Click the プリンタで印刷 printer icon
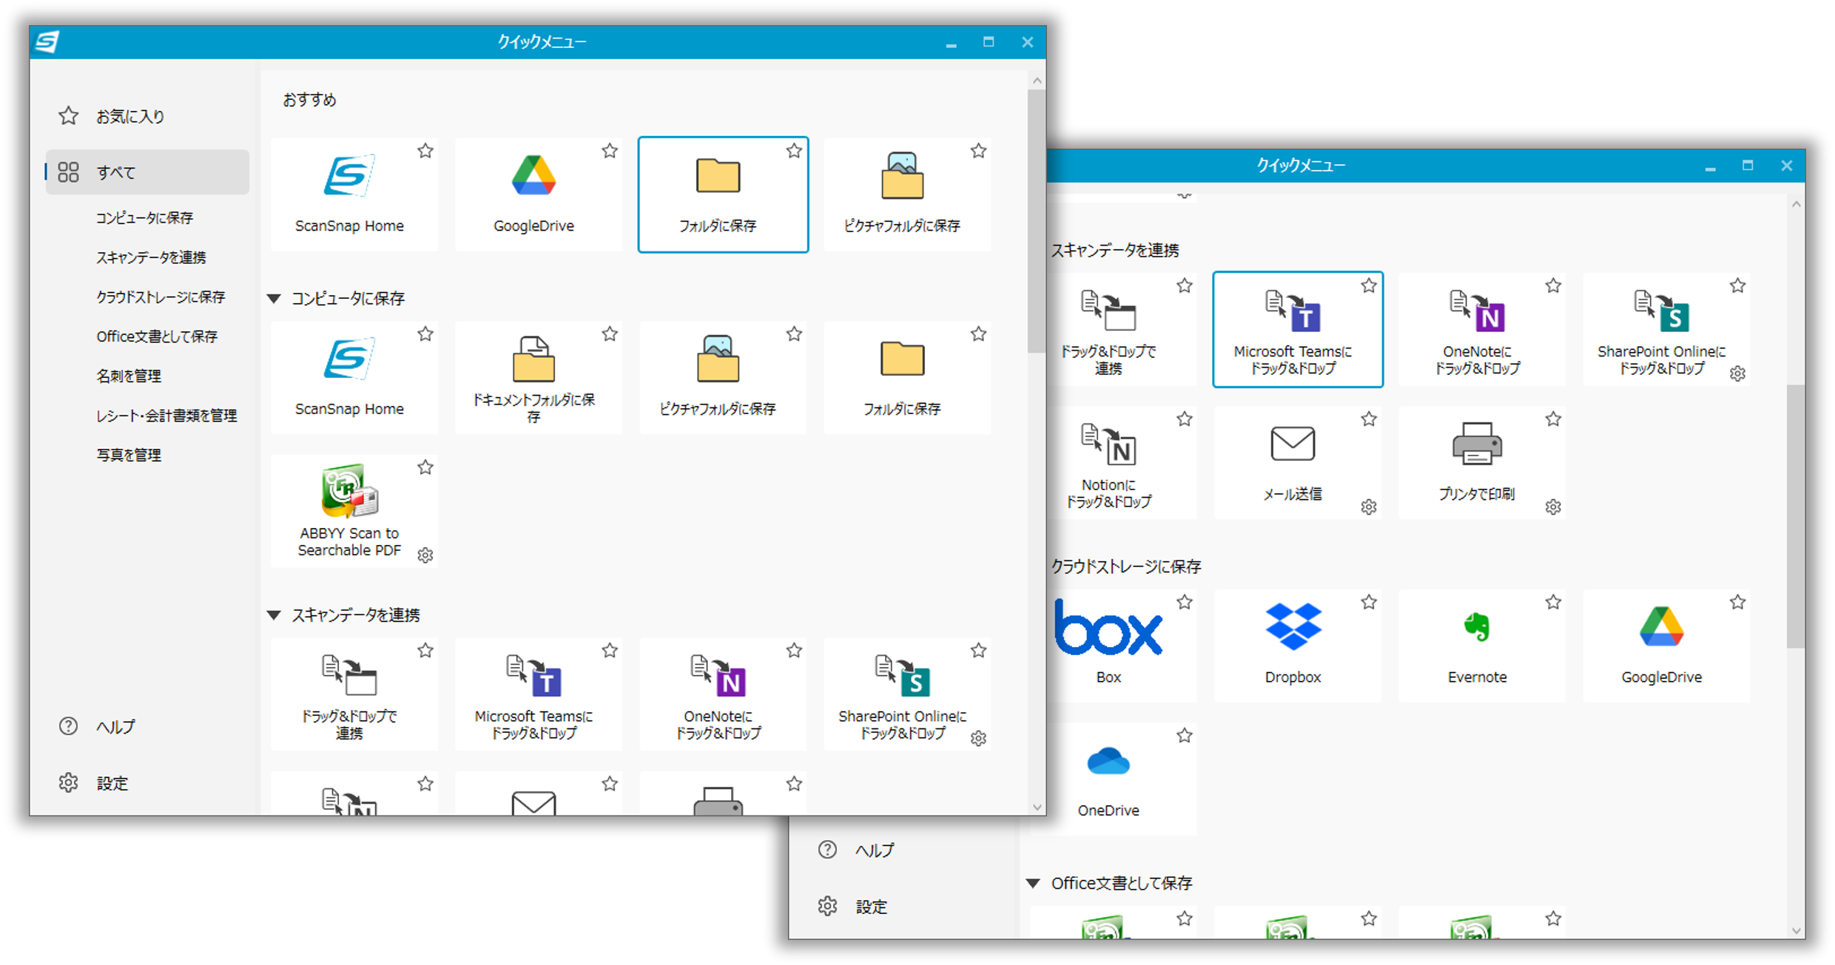This screenshot has height=965, width=1835. pyautogui.click(x=1477, y=444)
